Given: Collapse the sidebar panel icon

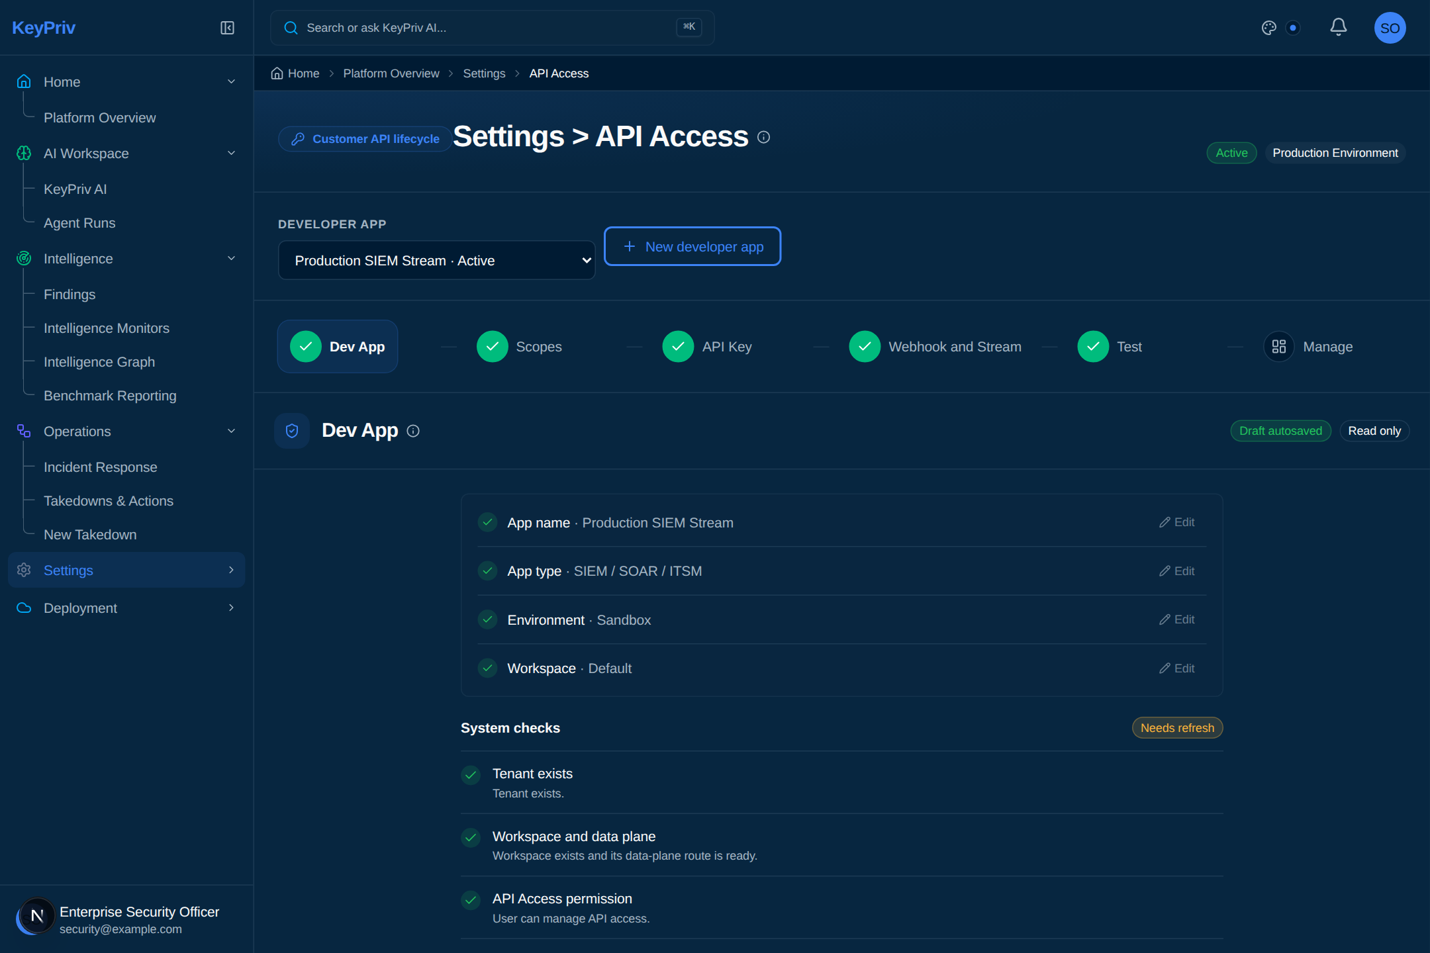Looking at the screenshot, I should [x=227, y=28].
